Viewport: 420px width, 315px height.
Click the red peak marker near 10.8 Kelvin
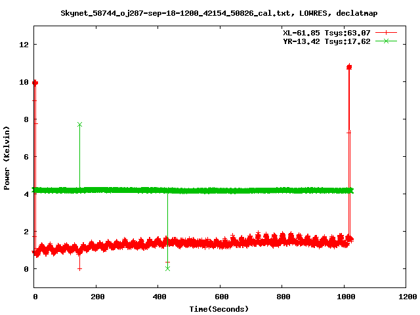[349, 67]
